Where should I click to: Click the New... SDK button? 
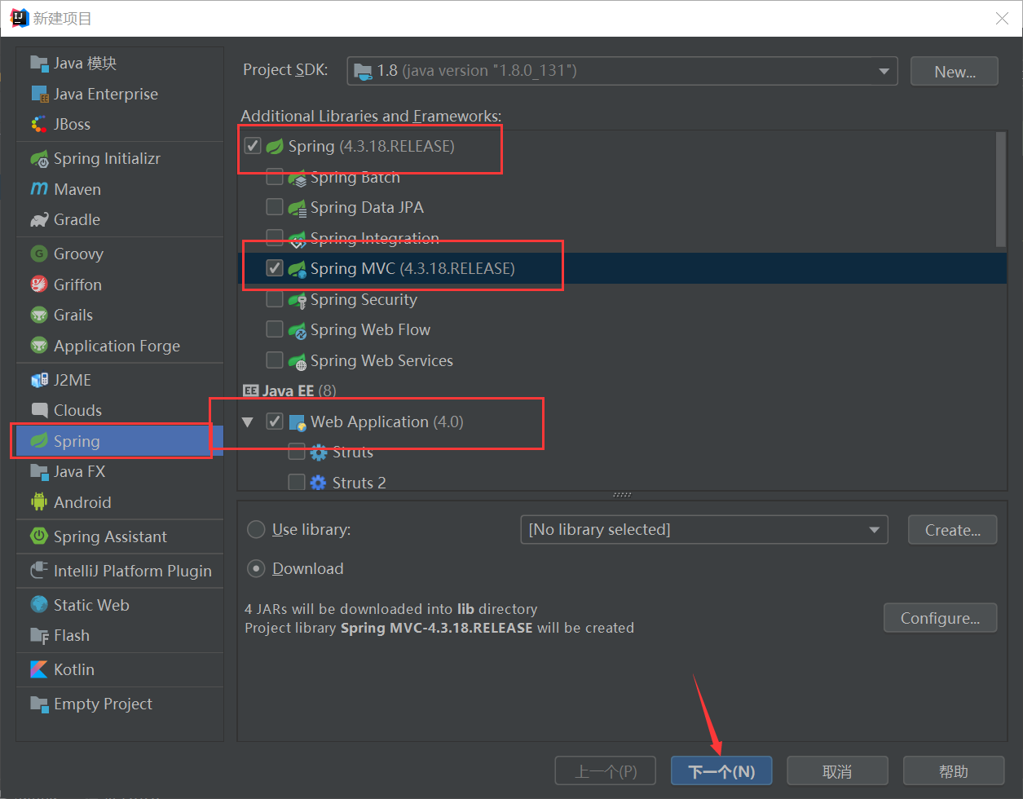tap(955, 72)
